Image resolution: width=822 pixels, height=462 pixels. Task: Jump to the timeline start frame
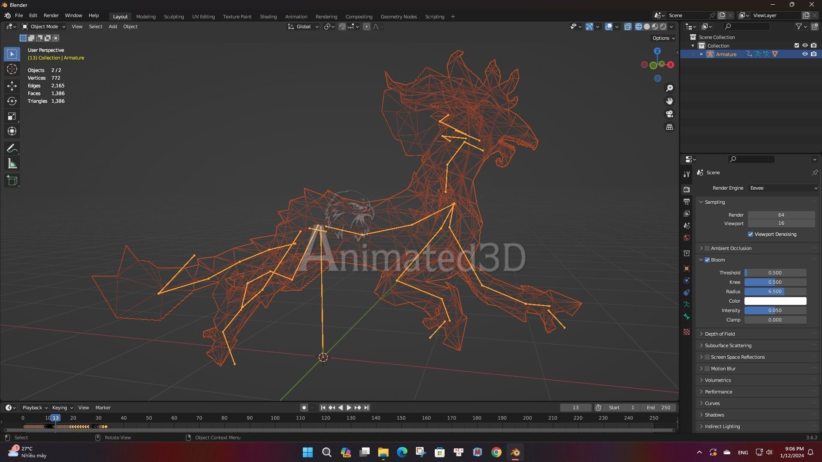pyautogui.click(x=323, y=408)
